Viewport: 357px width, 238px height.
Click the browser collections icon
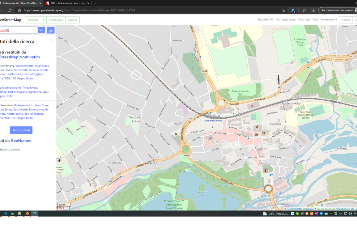[313, 10]
